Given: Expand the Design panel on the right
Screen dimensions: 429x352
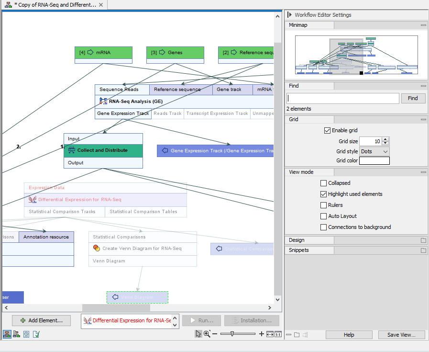Looking at the screenshot, I should 309,240.
